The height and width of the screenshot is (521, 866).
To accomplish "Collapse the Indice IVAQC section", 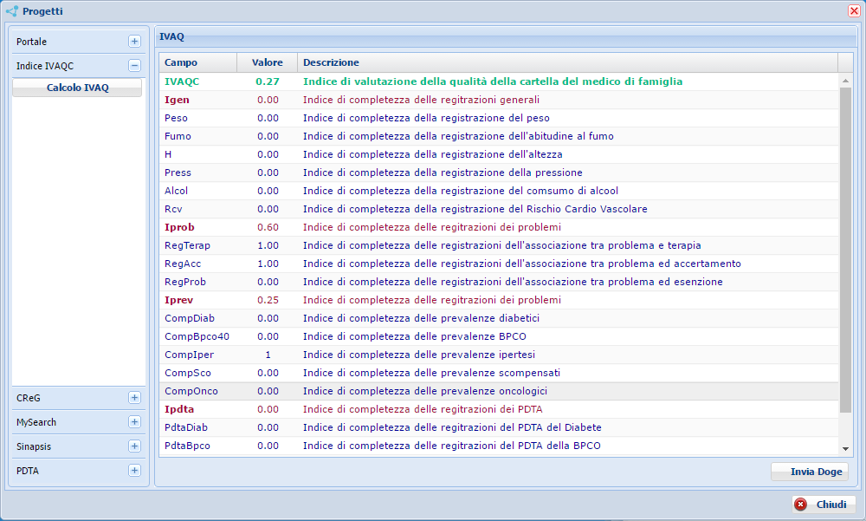I will tap(134, 66).
